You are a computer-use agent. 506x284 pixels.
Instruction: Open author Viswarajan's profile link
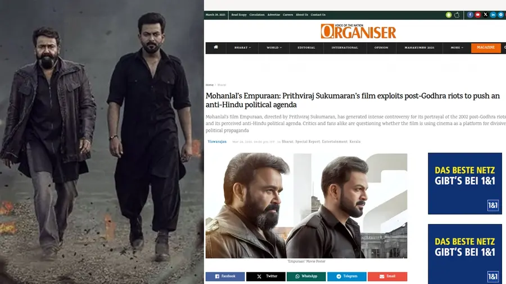click(x=217, y=141)
